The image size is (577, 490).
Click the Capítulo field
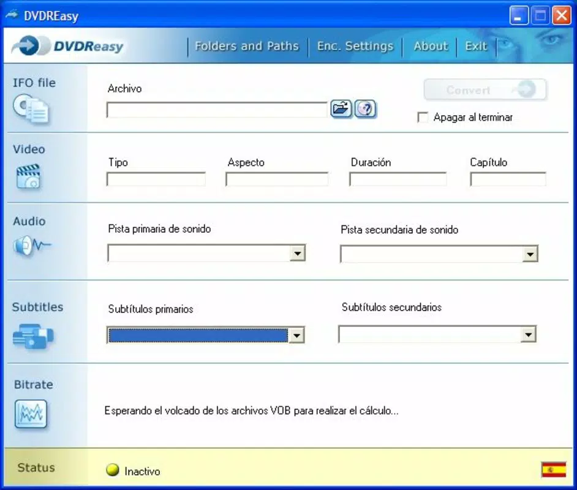pyautogui.click(x=508, y=179)
